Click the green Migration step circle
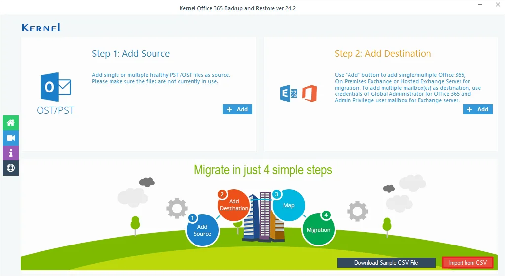This screenshot has height=276, width=505. (x=318, y=229)
